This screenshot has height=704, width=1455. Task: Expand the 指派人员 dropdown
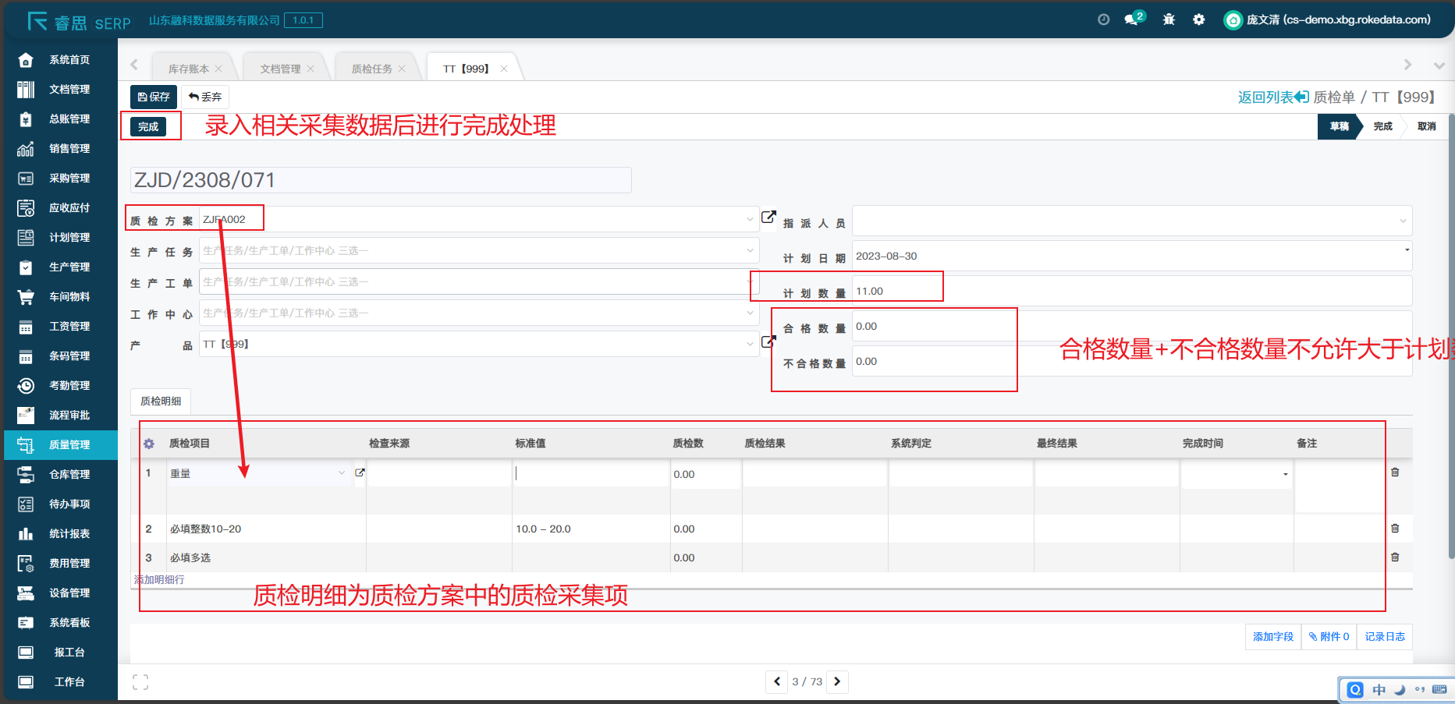pyautogui.click(x=1402, y=221)
